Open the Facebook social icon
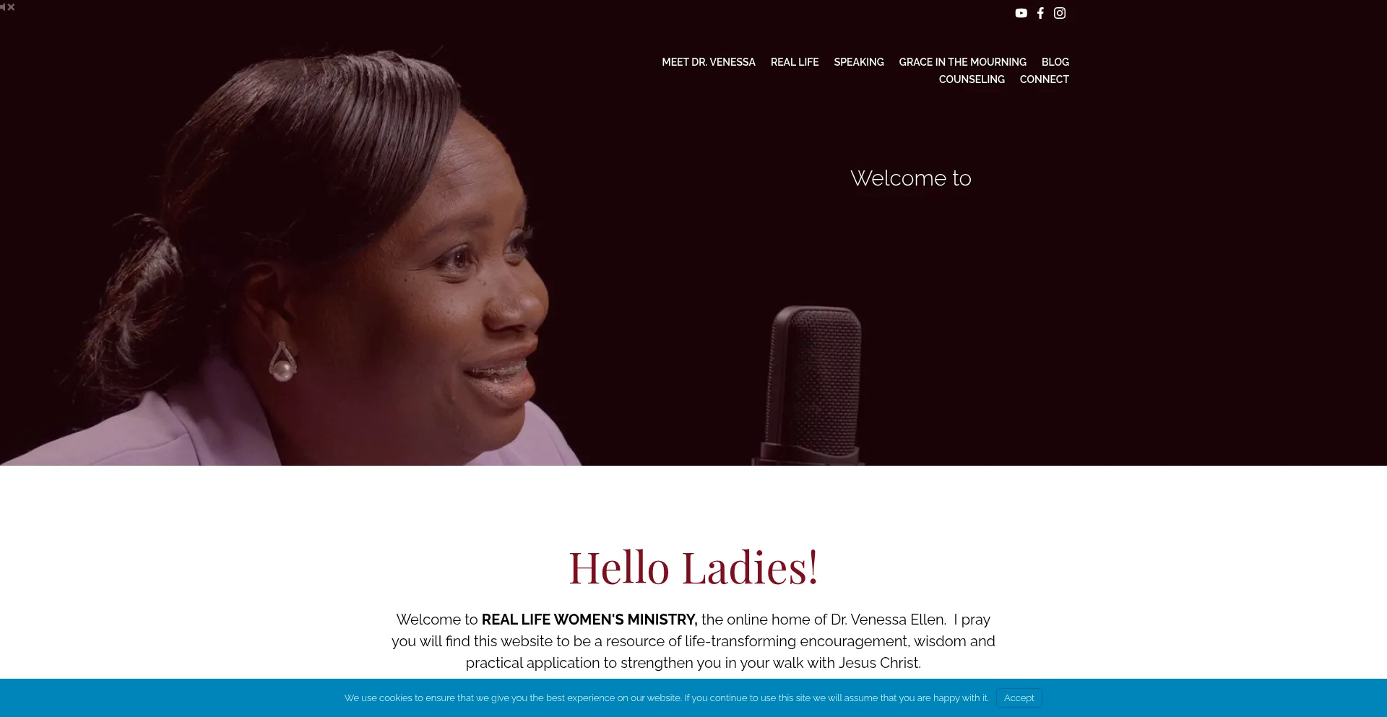The height and width of the screenshot is (717, 1387). 1040,13
